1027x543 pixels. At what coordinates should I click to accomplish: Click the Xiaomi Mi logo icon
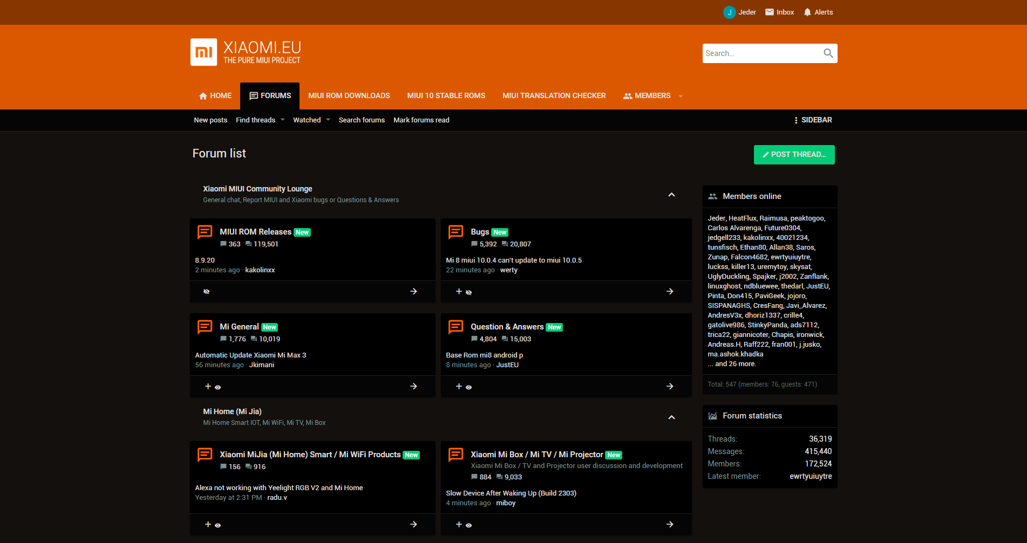coord(203,52)
